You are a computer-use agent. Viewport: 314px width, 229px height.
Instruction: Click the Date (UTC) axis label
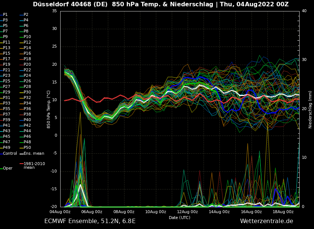(x=180, y=218)
